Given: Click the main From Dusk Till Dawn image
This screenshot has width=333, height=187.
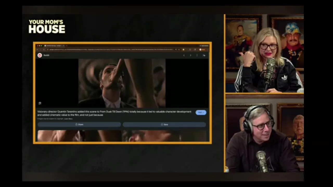Looking at the screenshot, I should 122,83.
